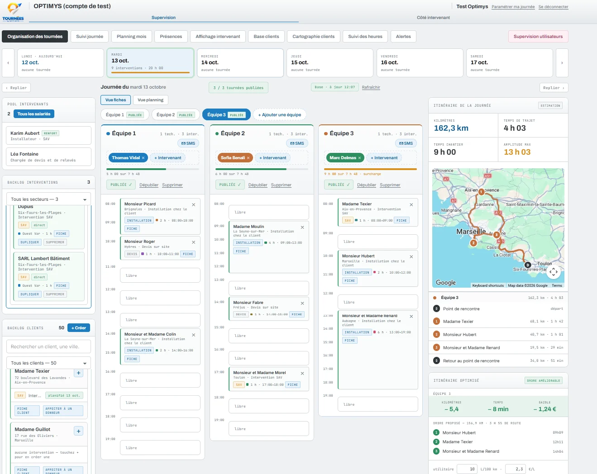Collapse left panel with Replier
597x474 pixels.
pyautogui.click(x=17, y=88)
